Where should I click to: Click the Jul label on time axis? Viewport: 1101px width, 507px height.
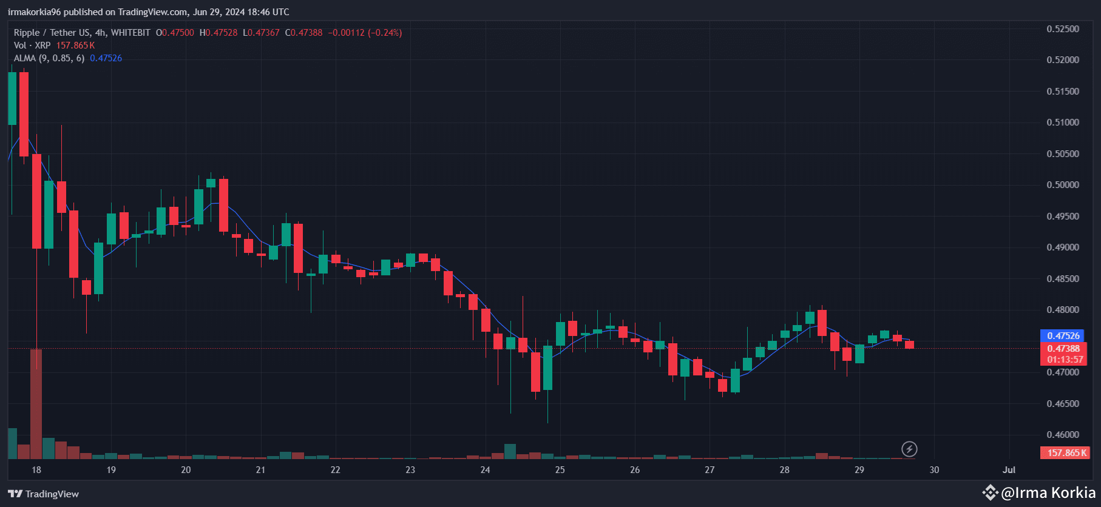tap(1009, 470)
